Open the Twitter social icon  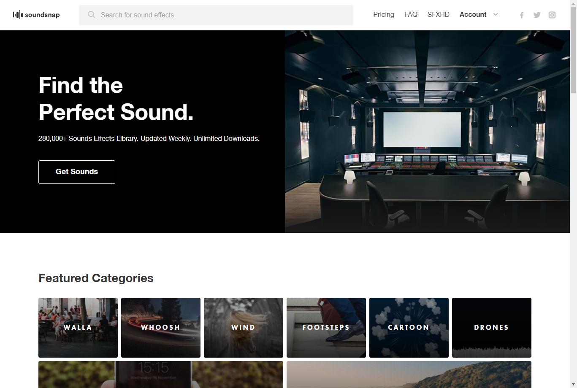point(537,15)
